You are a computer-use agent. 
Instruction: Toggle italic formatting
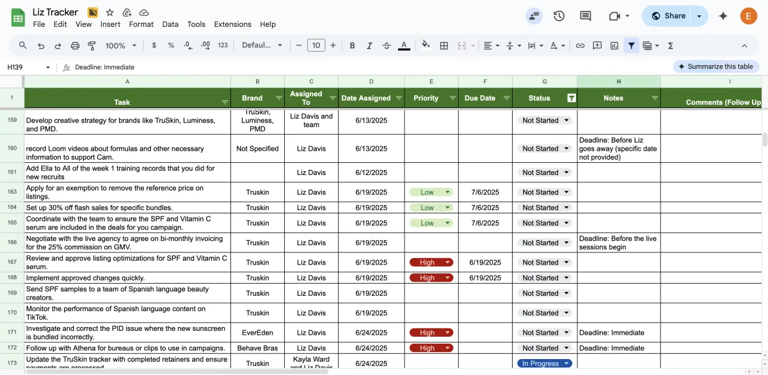[x=369, y=45]
